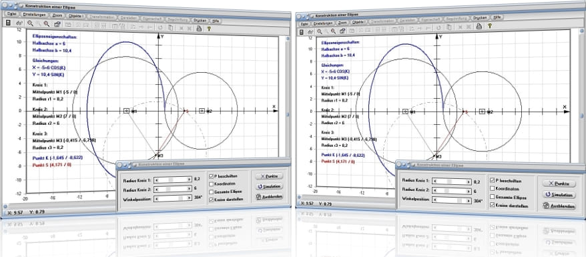Click the greyed refresh arrow icon in the right window toolbar
Viewport: 586px width, 257px height.
pyautogui.click(x=438, y=27)
